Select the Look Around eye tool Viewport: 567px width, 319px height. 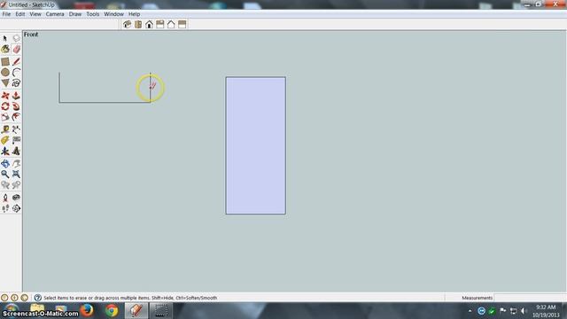click(x=16, y=198)
